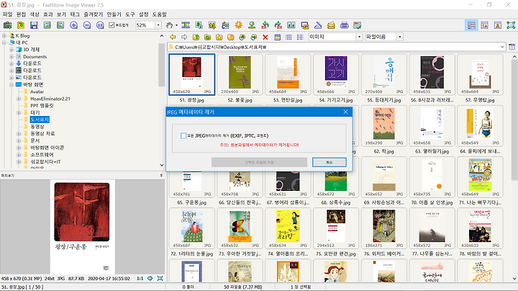This screenshot has width=518, height=291.
Task: Go to previous image with green left arrow
Action: click(x=47, y=25)
